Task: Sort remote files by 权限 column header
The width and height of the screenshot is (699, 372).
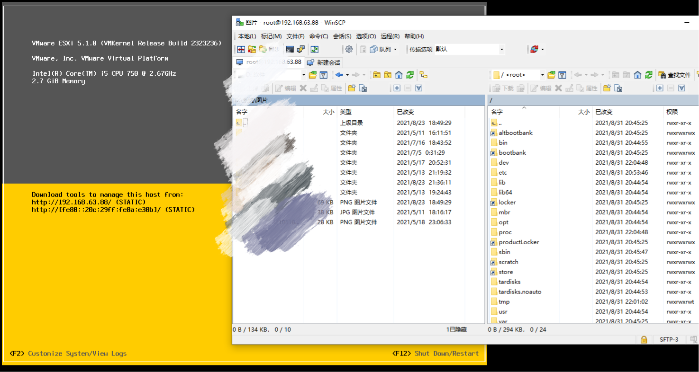Action: [681, 112]
